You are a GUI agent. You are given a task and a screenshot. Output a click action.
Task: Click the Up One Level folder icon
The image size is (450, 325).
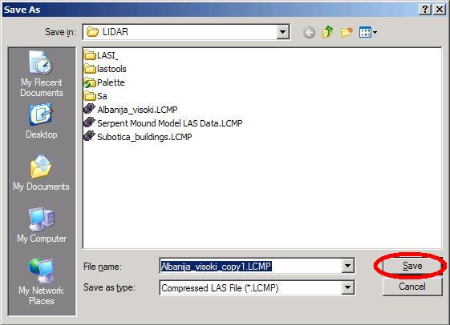pos(328,32)
